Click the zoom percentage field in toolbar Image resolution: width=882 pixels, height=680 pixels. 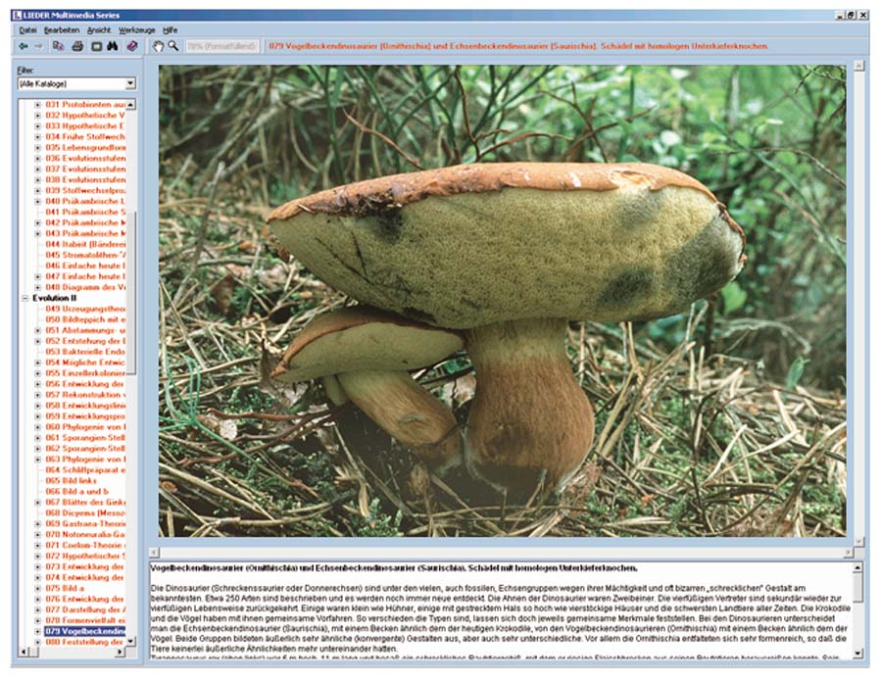(222, 46)
